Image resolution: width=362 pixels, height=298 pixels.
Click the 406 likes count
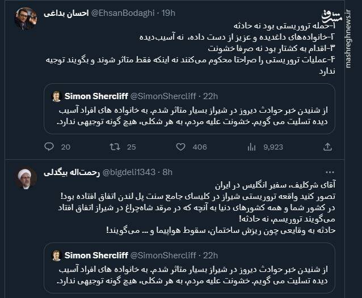coord(200,147)
